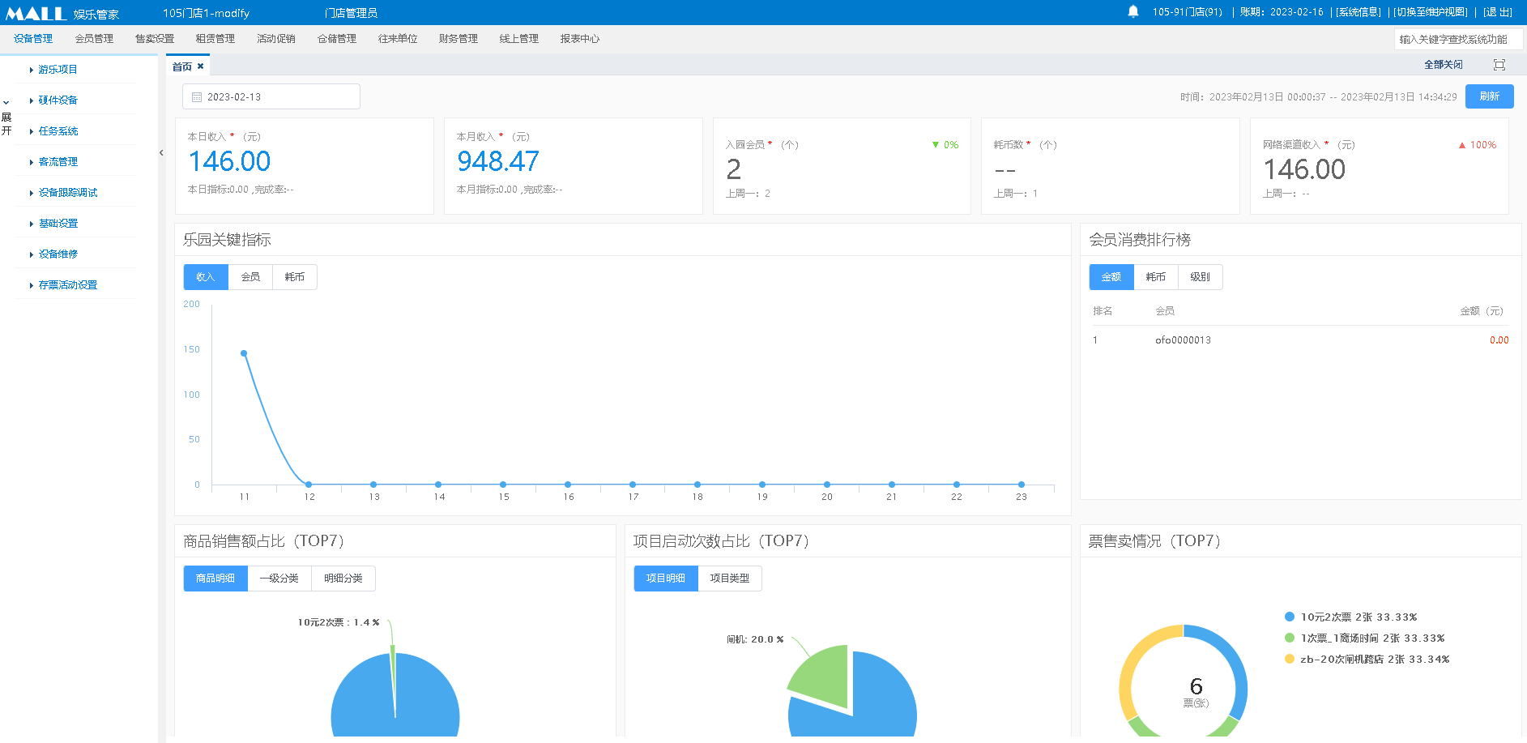Click the 门店管理员 user label

click(x=351, y=13)
